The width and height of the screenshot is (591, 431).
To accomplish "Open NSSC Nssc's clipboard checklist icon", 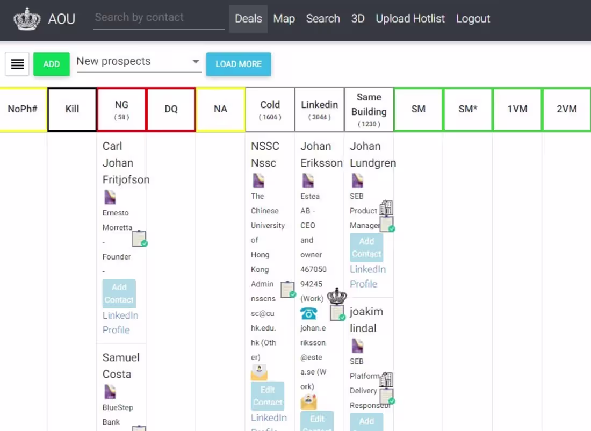I will tap(288, 289).
